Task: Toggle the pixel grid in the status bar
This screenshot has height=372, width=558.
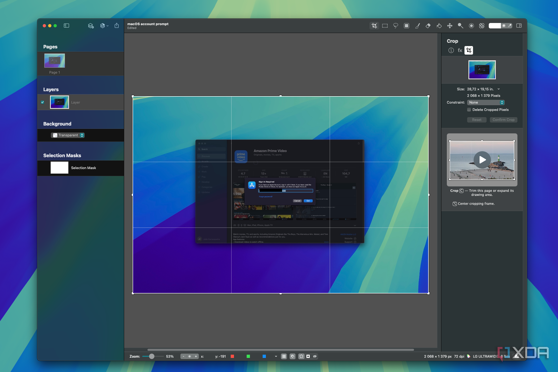Action: click(284, 356)
